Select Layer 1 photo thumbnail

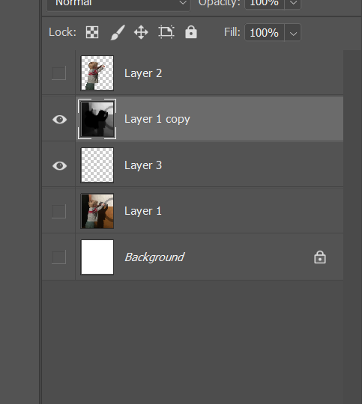point(97,211)
